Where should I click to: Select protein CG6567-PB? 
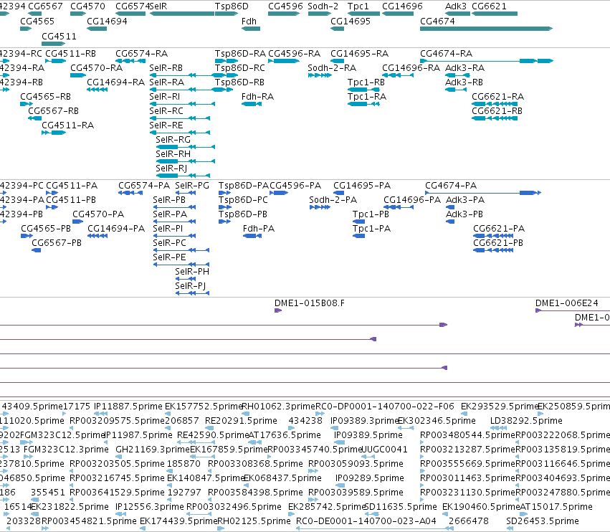[36, 250]
